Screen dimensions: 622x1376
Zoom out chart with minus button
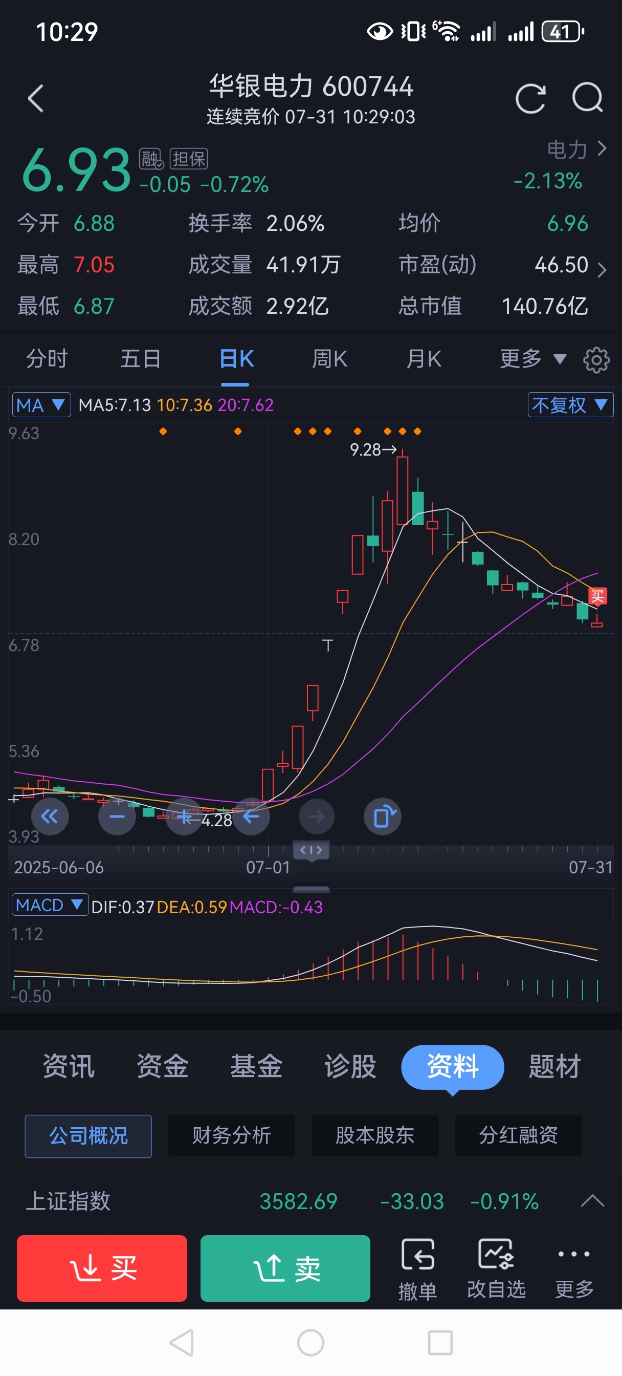[117, 816]
